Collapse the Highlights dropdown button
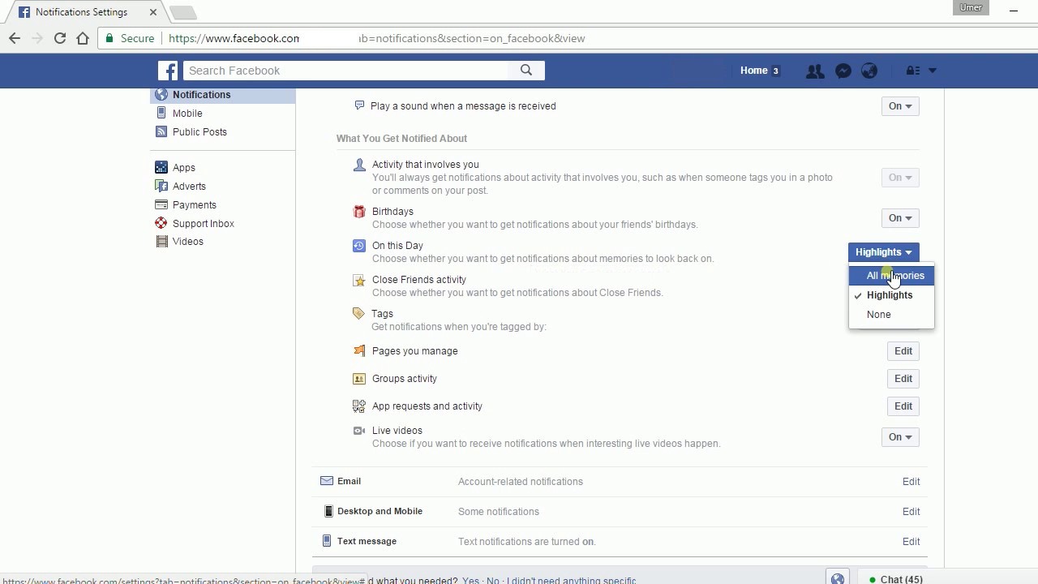Image resolution: width=1038 pixels, height=584 pixels. (884, 252)
